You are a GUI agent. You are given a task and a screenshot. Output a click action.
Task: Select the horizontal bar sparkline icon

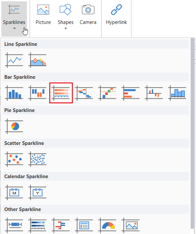(130, 93)
